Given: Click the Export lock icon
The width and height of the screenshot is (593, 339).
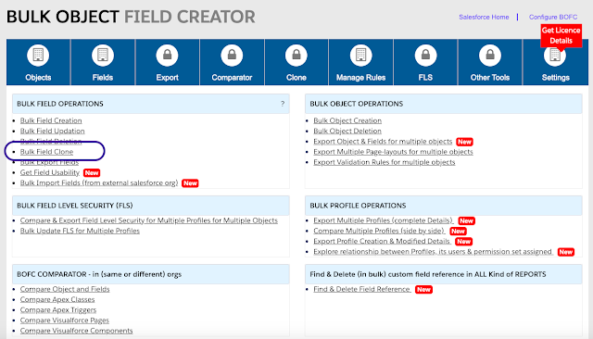Looking at the screenshot, I should tap(167, 56).
